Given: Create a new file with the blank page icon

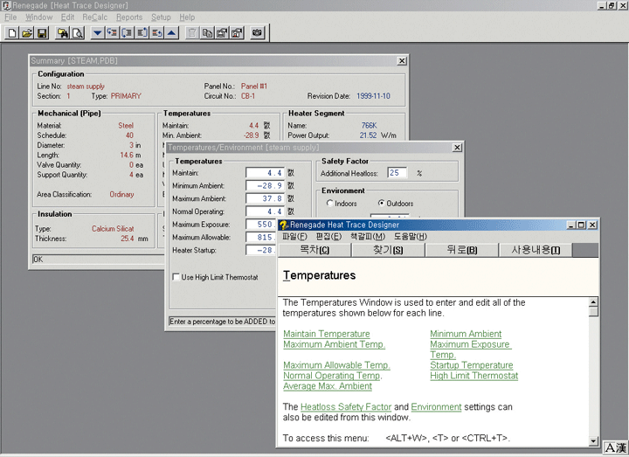Looking at the screenshot, I should coord(12,33).
